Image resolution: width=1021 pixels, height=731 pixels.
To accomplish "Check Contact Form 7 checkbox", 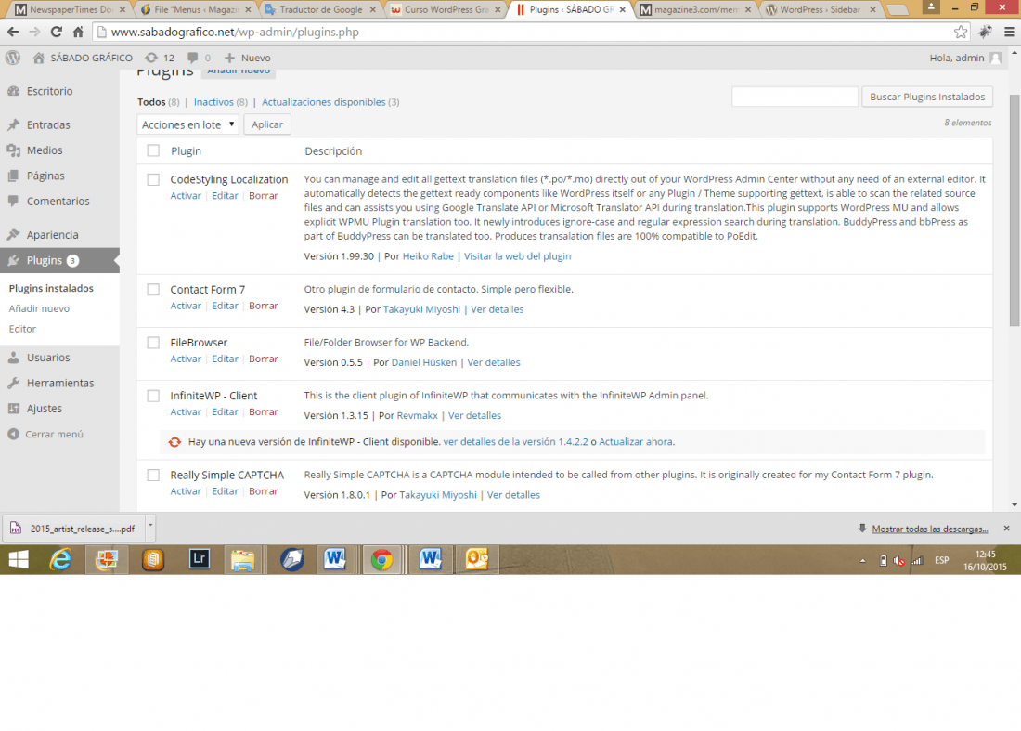I will (x=153, y=289).
